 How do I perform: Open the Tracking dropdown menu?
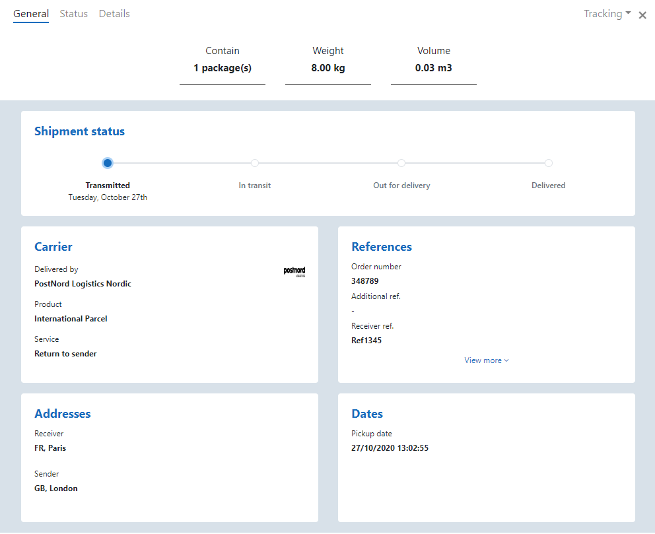pos(607,14)
